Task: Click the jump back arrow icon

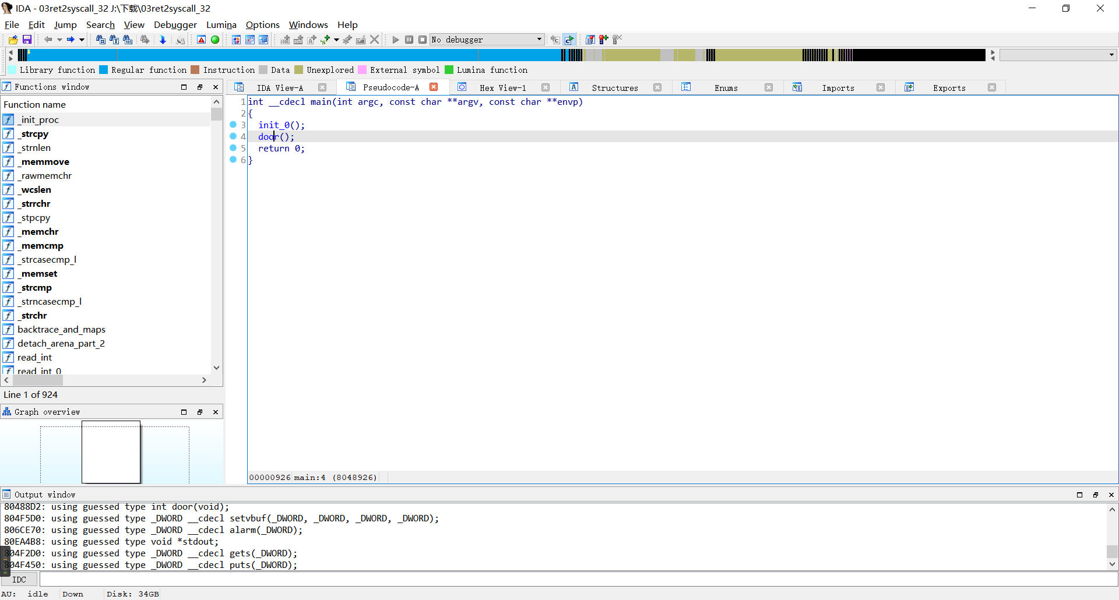Action: [48, 40]
